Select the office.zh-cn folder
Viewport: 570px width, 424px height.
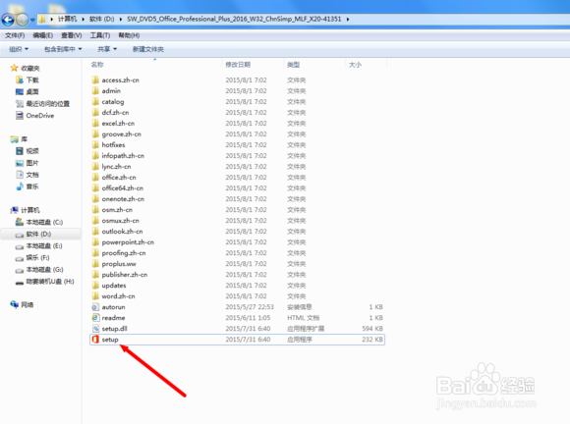[x=114, y=177]
